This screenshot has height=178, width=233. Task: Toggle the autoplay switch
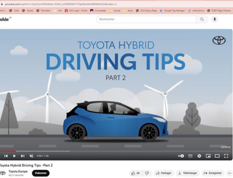point(181,156)
